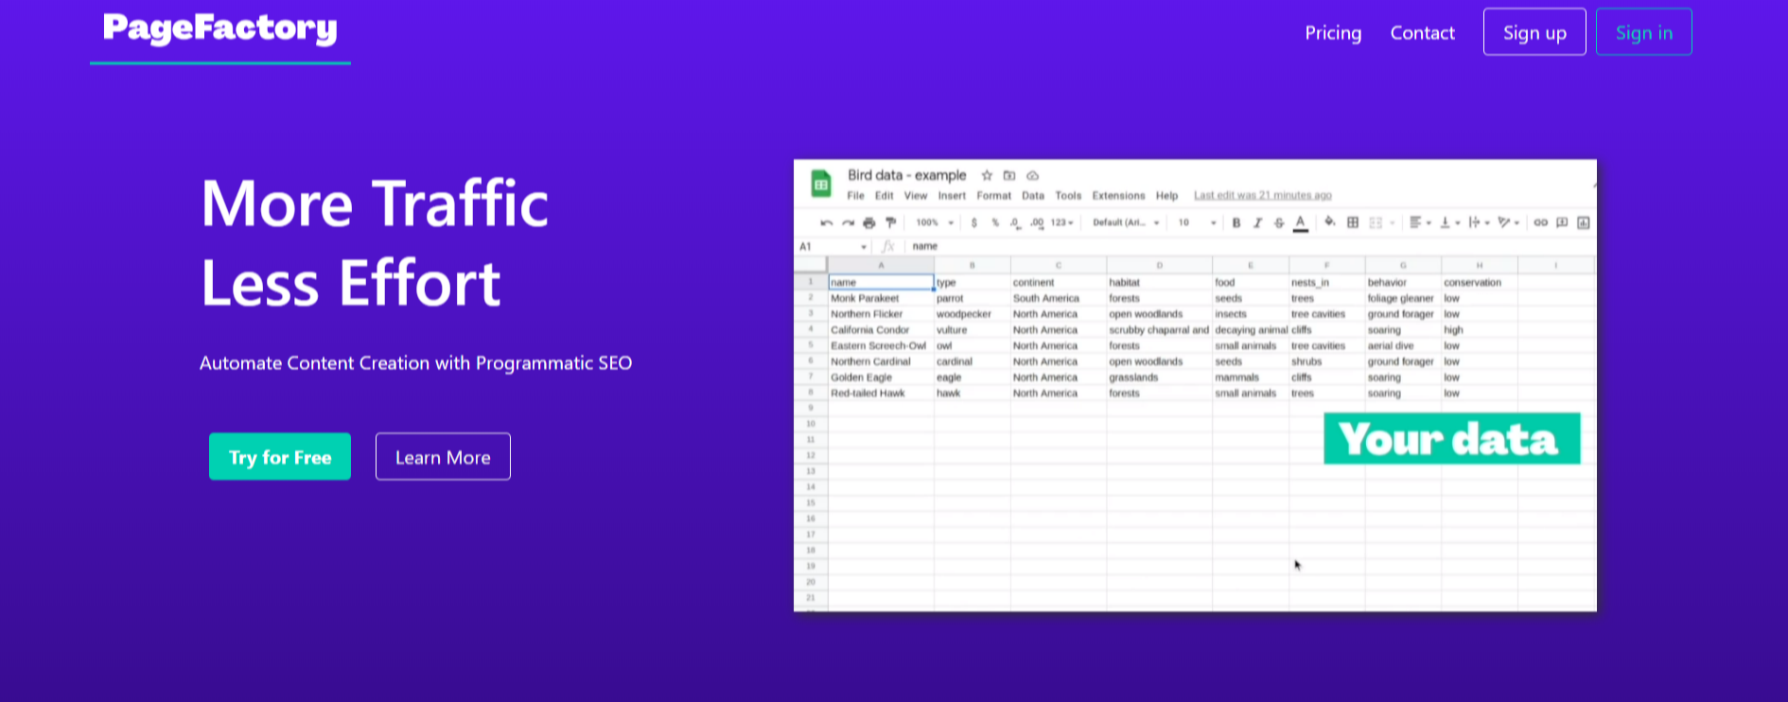Open the vertical align dropdown
The height and width of the screenshot is (702, 1788).
[x=1450, y=222]
